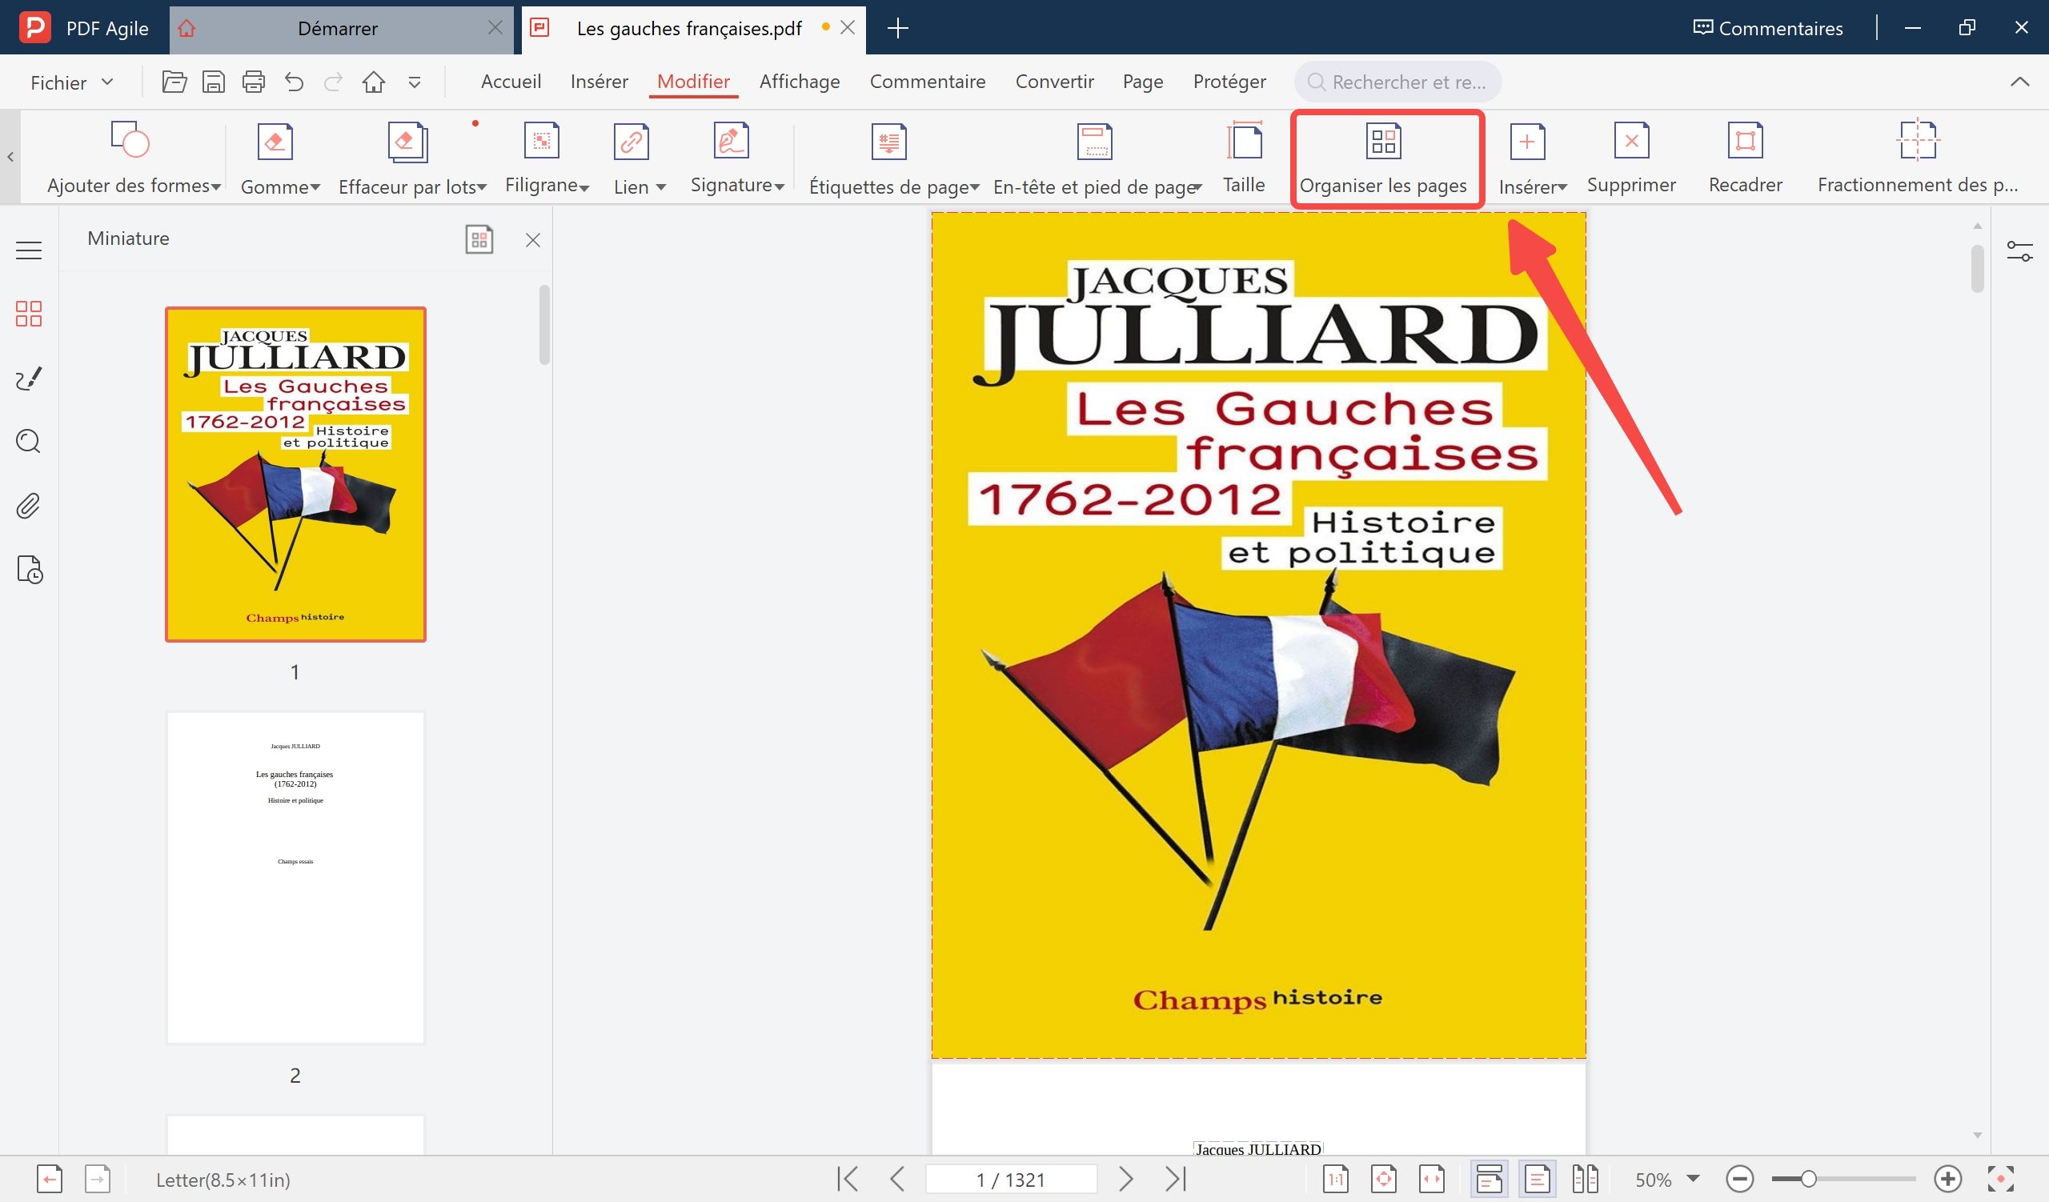
Task: Open the attachments sidebar panel
Action: pos(29,506)
